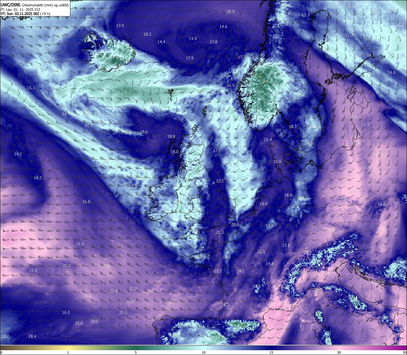The height and width of the screenshot is (355, 407).
Task: Click the 10 label on the color scale
Action: (203, 352)
